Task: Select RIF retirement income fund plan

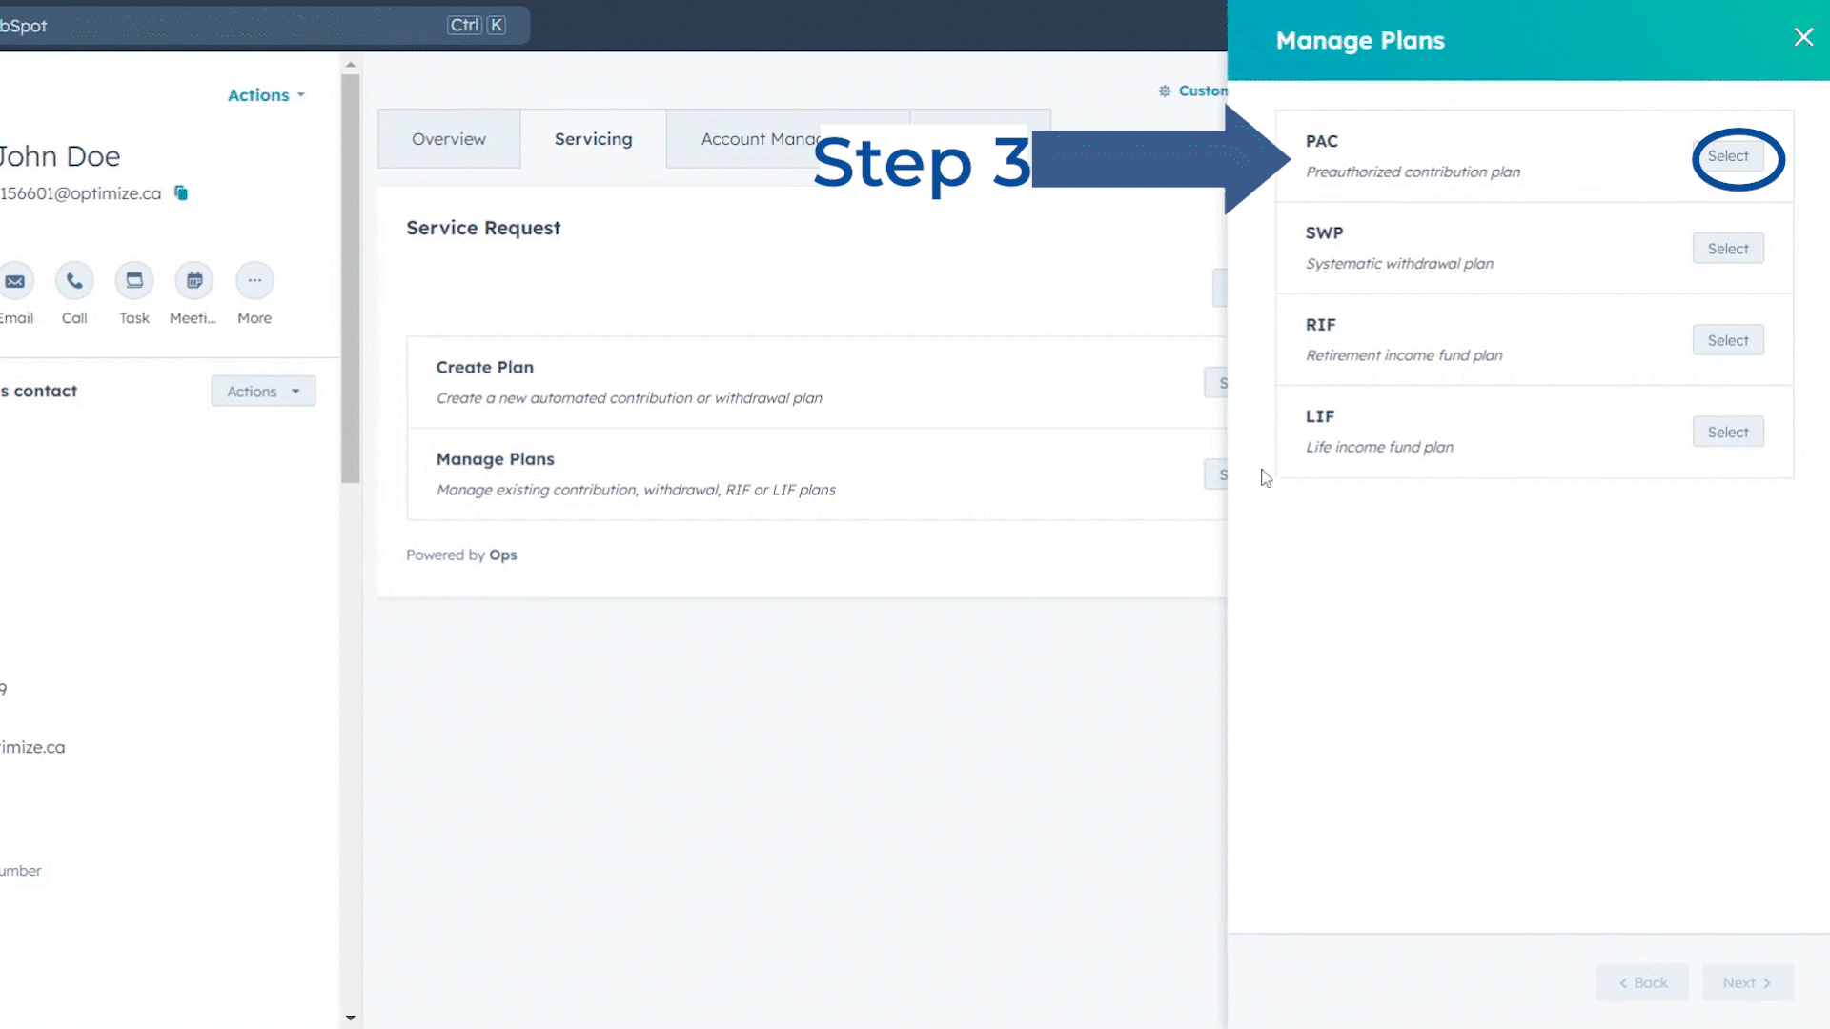Action: pos(1728,339)
